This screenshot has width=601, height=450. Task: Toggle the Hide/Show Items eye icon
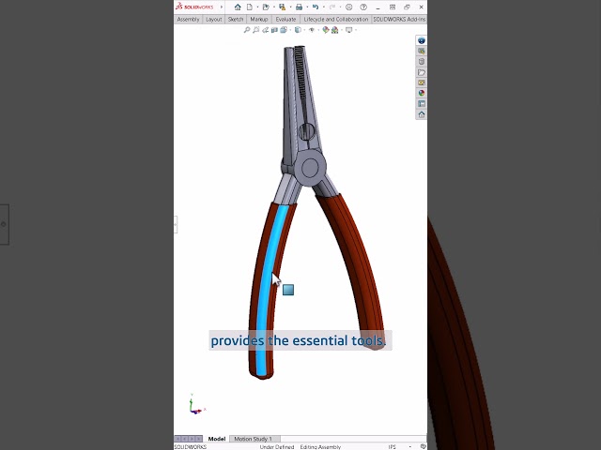pos(312,30)
